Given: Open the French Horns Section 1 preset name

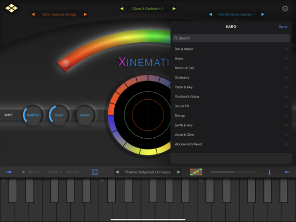Looking at the screenshot, I should 236,14.
